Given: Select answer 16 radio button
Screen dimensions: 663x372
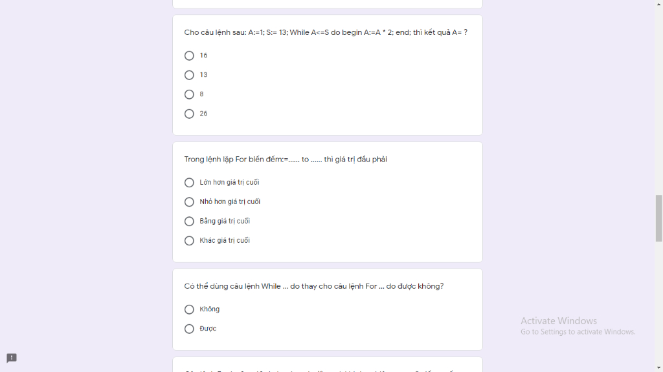Looking at the screenshot, I should pyautogui.click(x=189, y=56).
